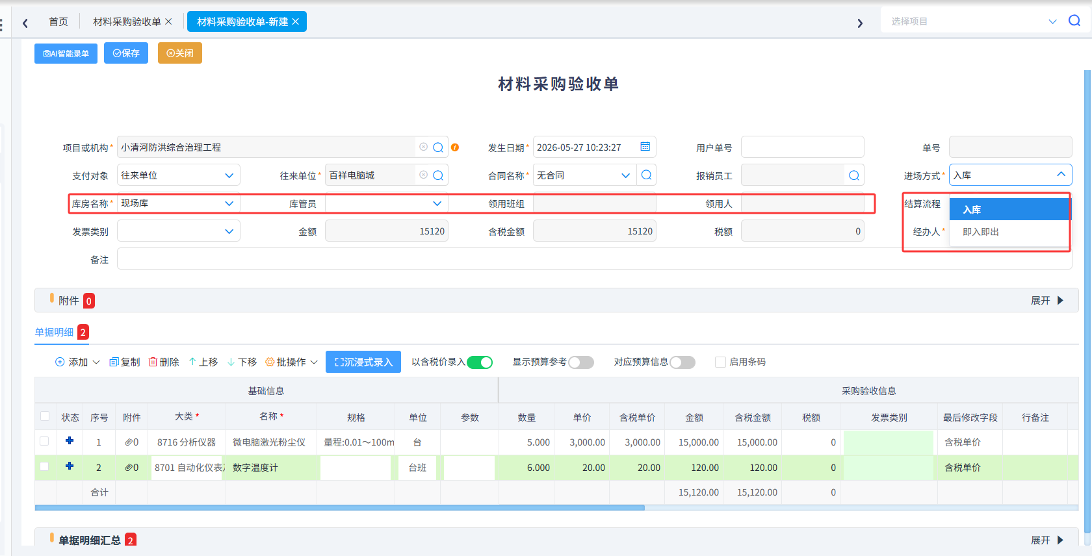
Task: Switch to the 首页 tab
Action: [x=58, y=21]
